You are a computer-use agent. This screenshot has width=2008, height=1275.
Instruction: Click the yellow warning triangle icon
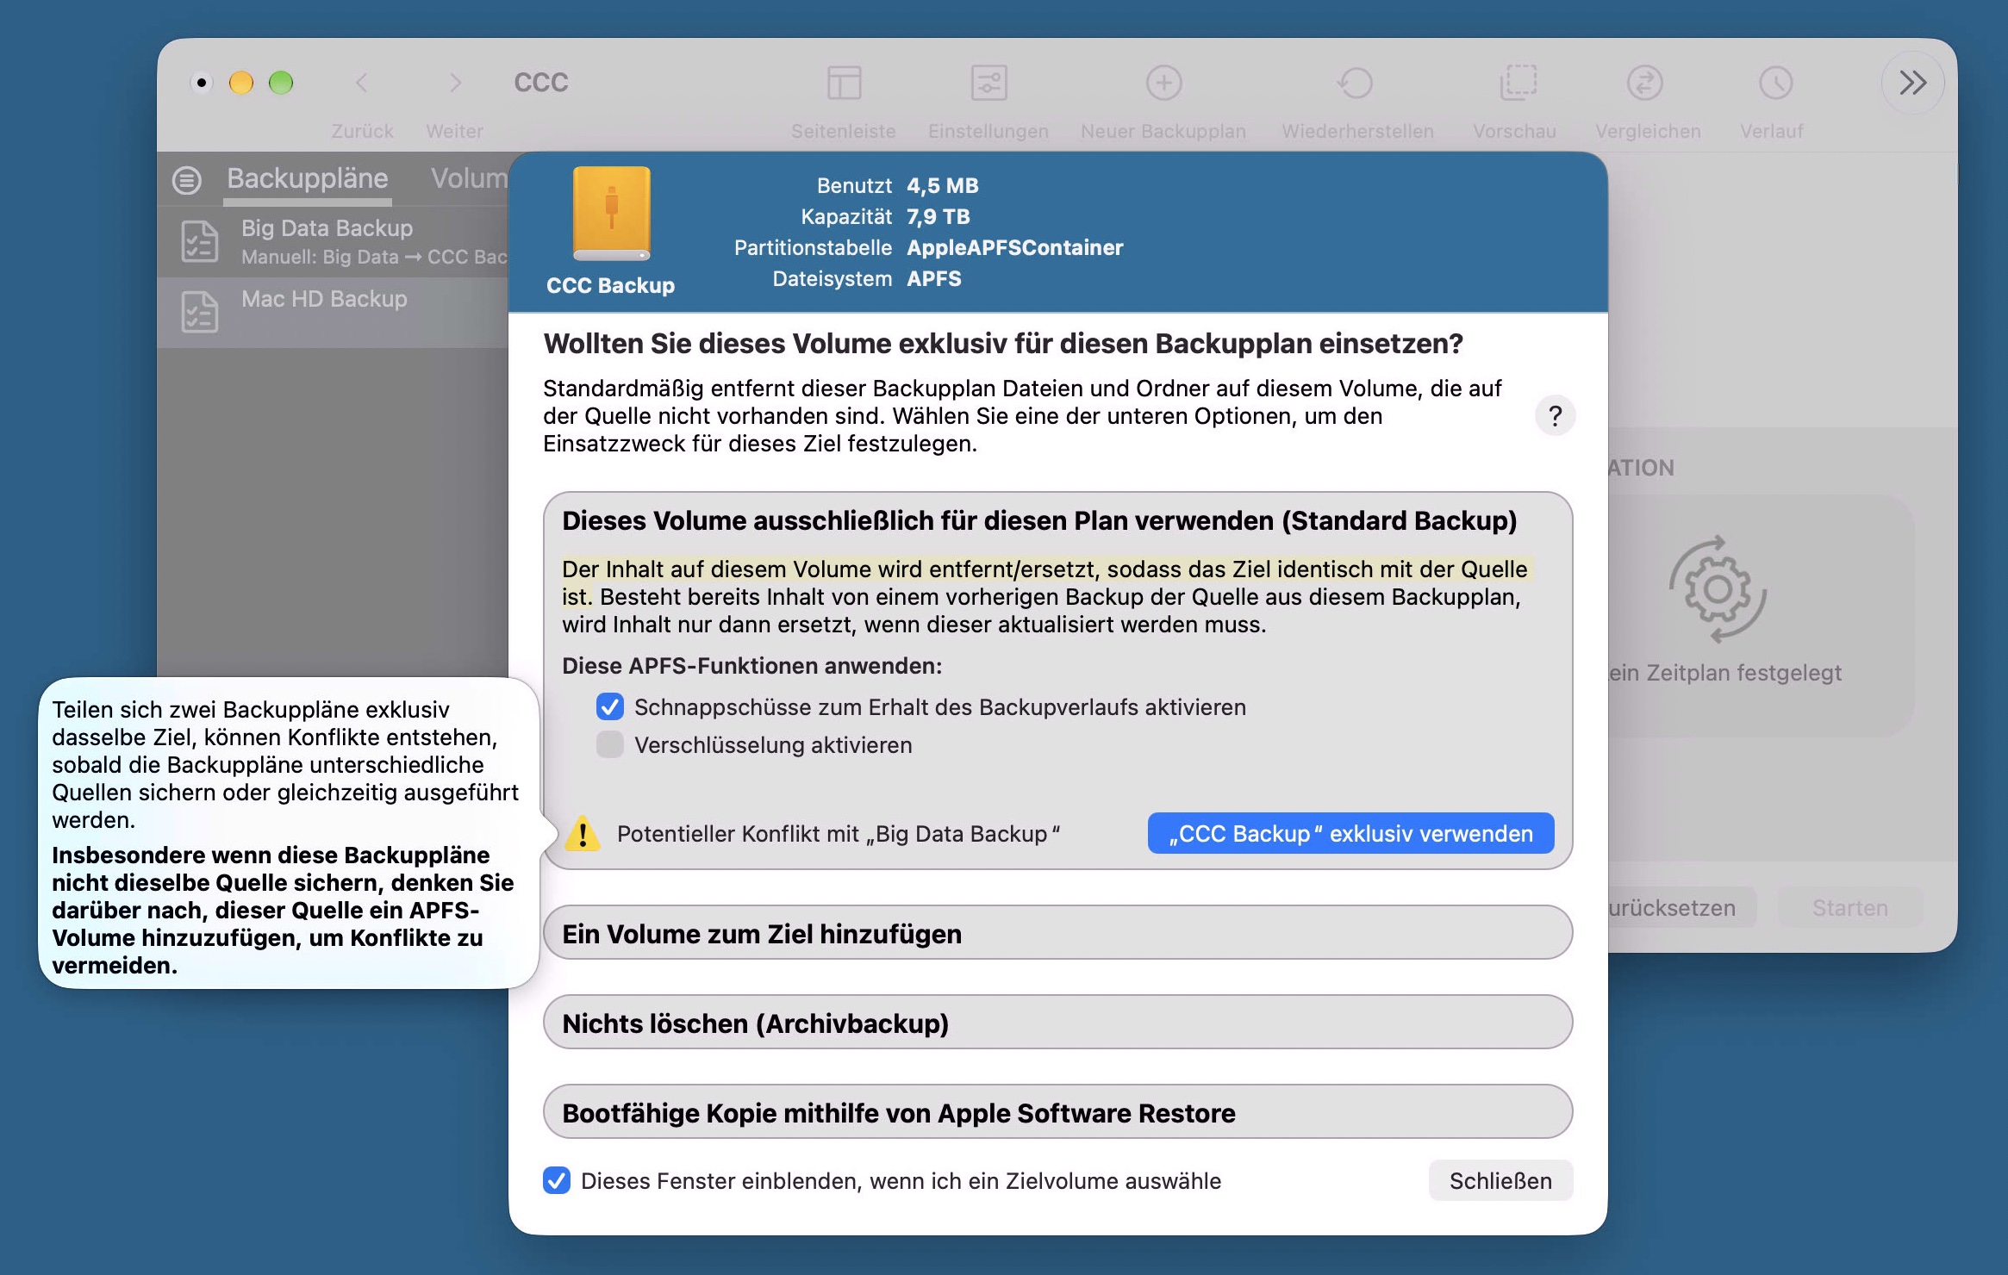583,833
